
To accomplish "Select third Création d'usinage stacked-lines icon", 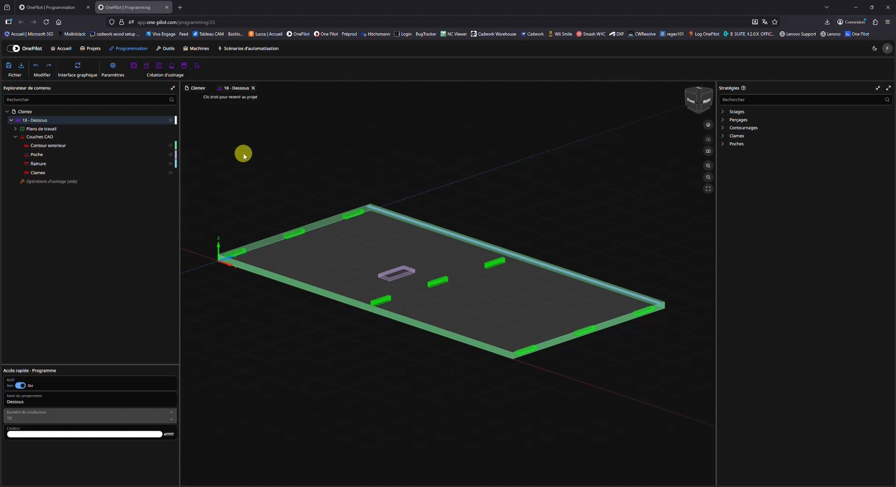I will click(x=159, y=66).
